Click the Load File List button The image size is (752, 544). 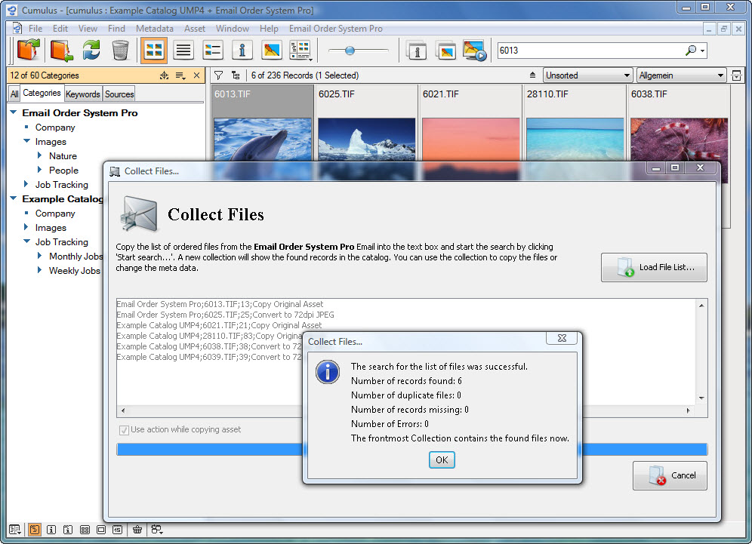[x=654, y=267]
